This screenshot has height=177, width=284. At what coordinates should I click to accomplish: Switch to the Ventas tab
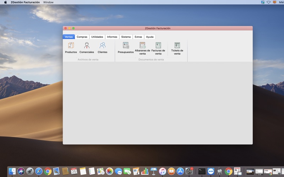pyautogui.click(x=69, y=37)
